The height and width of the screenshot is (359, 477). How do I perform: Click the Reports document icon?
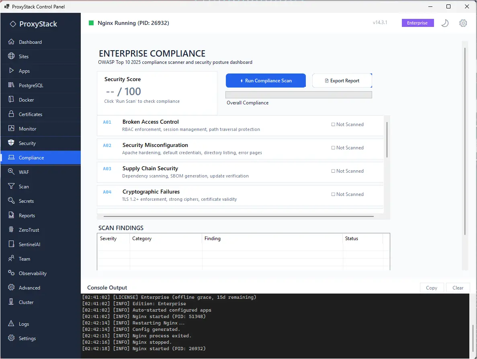(11, 215)
